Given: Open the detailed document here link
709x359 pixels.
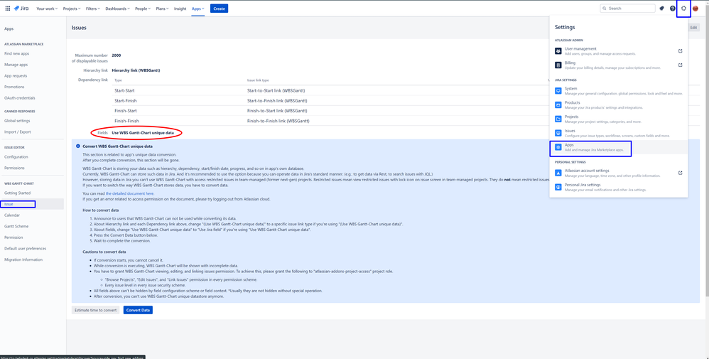Looking at the screenshot, I should pos(130,193).
